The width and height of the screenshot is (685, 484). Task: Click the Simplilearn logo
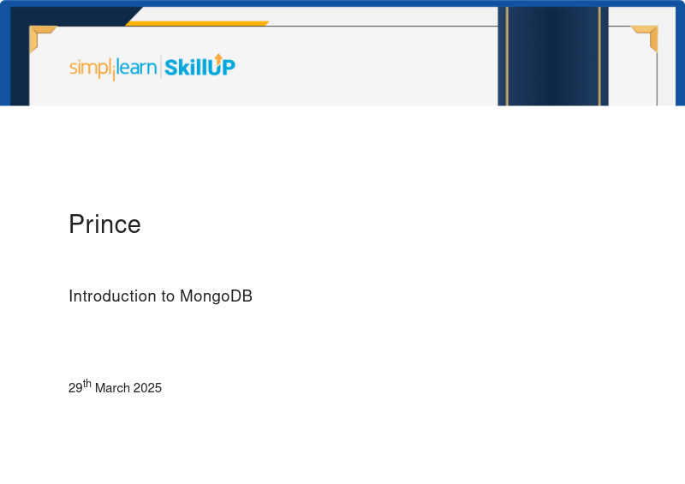[x=113, y=69]
